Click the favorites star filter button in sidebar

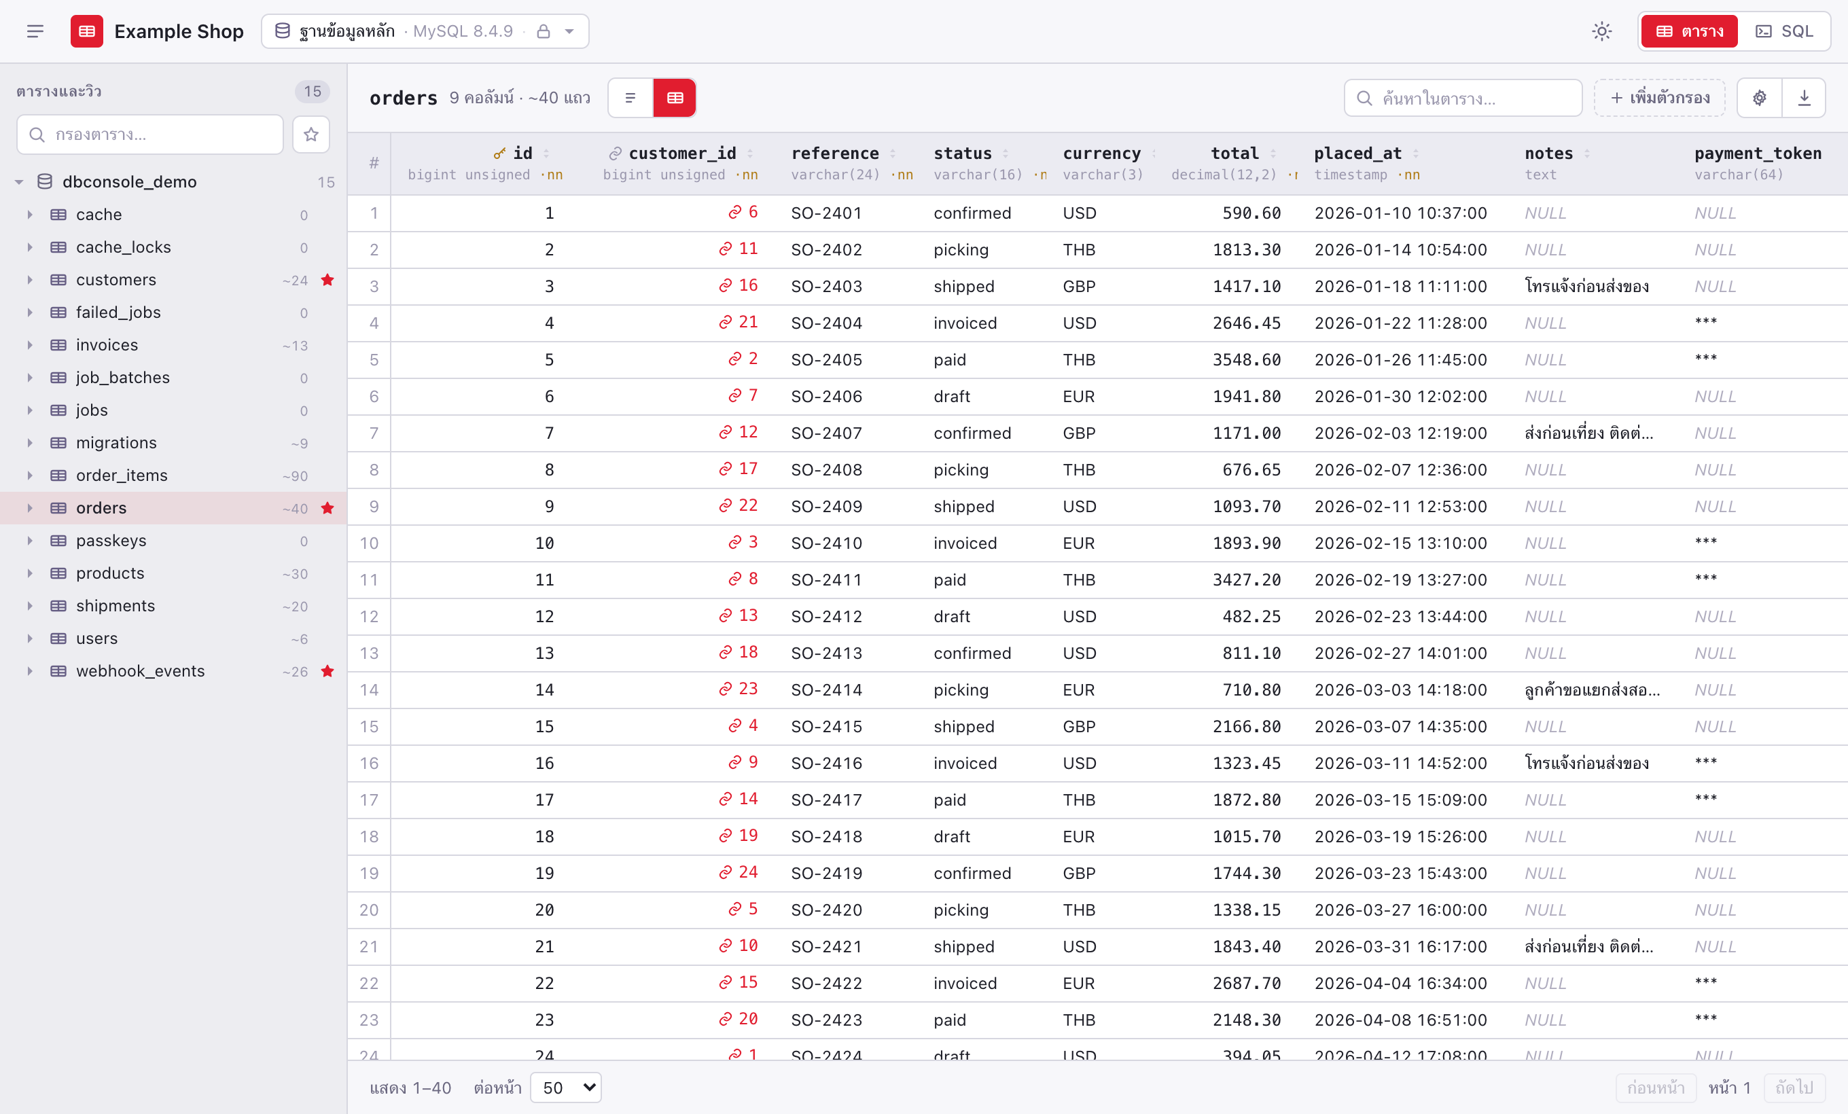(x=310, y=134)
